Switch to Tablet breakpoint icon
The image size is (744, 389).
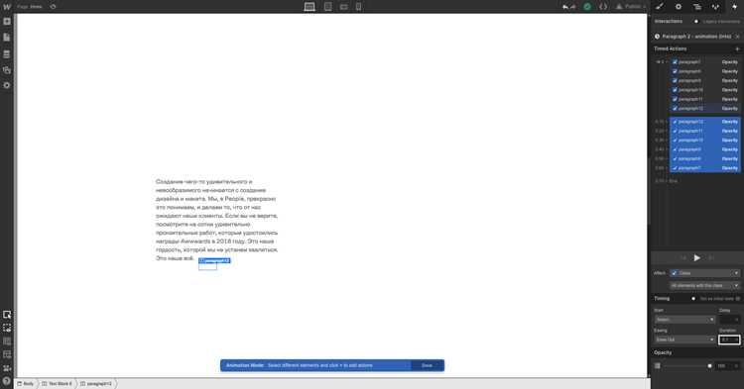328,7
